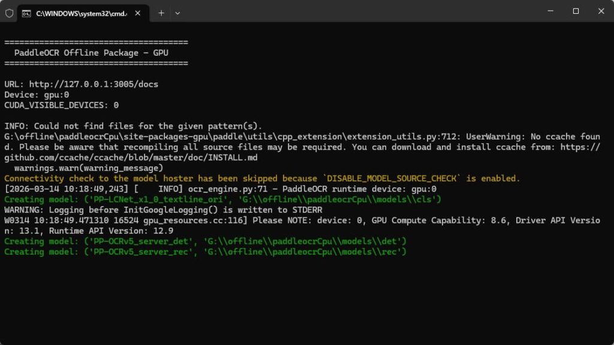Click the http://127.0.0.1:3005/docs URL
The width and height of the screenshot is (614, 345).
(94, 84)
